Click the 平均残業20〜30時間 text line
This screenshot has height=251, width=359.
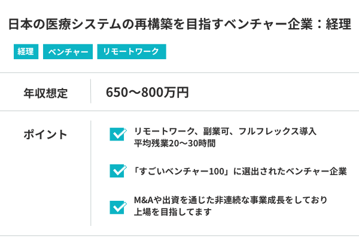click(x=175, y=144)
